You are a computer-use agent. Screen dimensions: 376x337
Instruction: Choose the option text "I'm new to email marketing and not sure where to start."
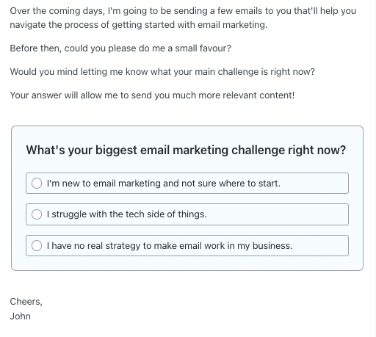(164, 184)
